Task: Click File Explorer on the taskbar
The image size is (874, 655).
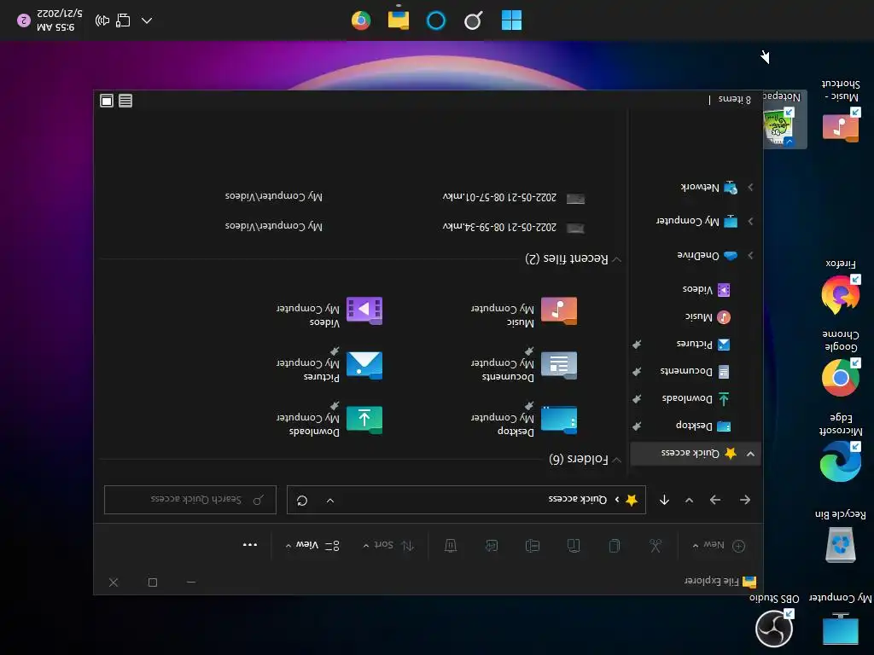Action: click(x=399, y=20)
